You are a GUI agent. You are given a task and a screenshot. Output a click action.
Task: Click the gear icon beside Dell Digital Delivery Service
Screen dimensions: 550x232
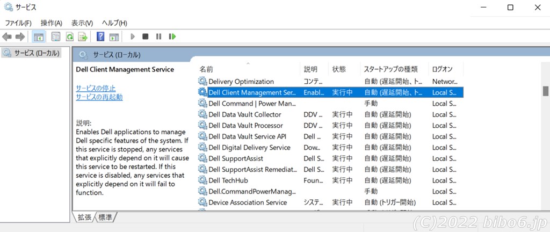click(x=202, y=147)
